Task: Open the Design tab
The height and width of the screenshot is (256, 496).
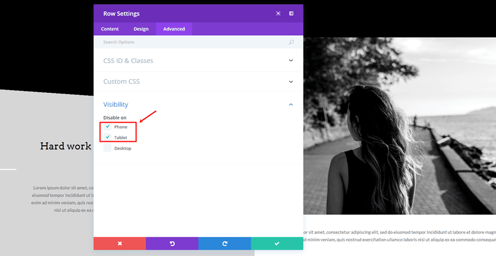Action: click(x=141, y=29)
